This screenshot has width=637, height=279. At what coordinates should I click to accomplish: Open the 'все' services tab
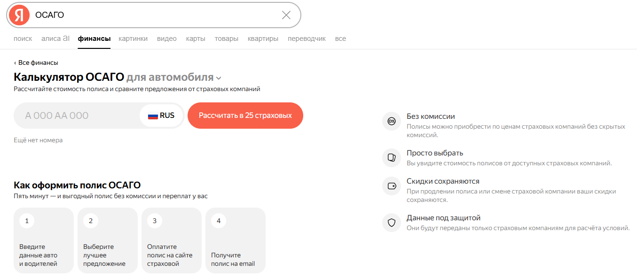coord(340,39)
